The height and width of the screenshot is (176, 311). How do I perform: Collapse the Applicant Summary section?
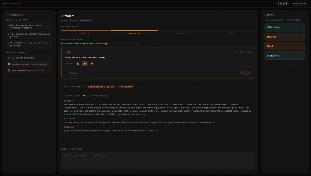251,87
